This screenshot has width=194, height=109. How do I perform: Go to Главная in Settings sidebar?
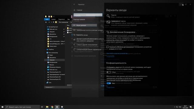(x=79, y=10)
